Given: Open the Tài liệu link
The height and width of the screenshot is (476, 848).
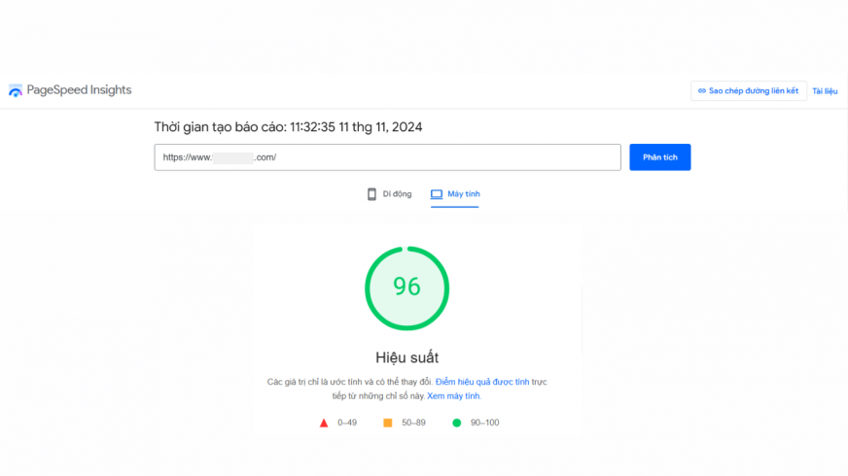Looking at the screenshot, I should [x=825, y=91].
